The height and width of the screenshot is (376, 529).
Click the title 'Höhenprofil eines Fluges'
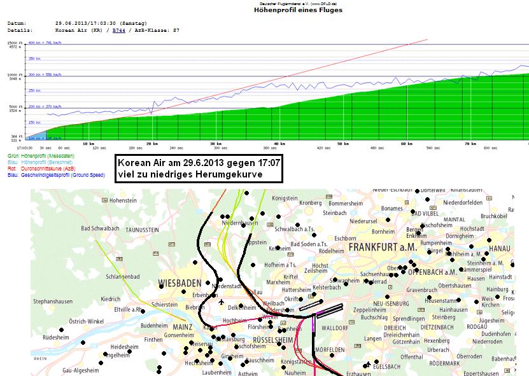(x=298, y=10)
